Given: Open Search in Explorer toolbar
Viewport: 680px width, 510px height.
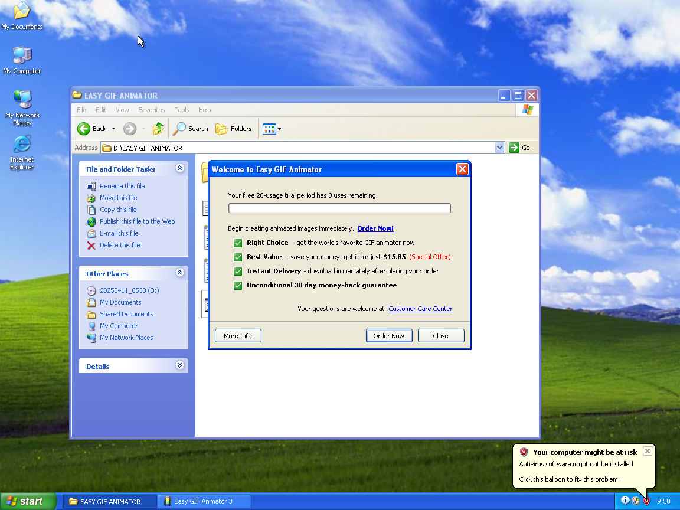Looking at the screenshot, I should point(191,129).
